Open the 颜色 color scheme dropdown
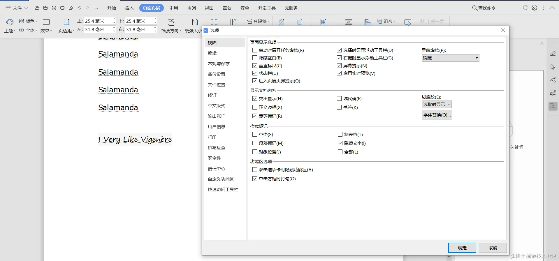The width and height of the screenshot is (559, 261). pos(28,21)
